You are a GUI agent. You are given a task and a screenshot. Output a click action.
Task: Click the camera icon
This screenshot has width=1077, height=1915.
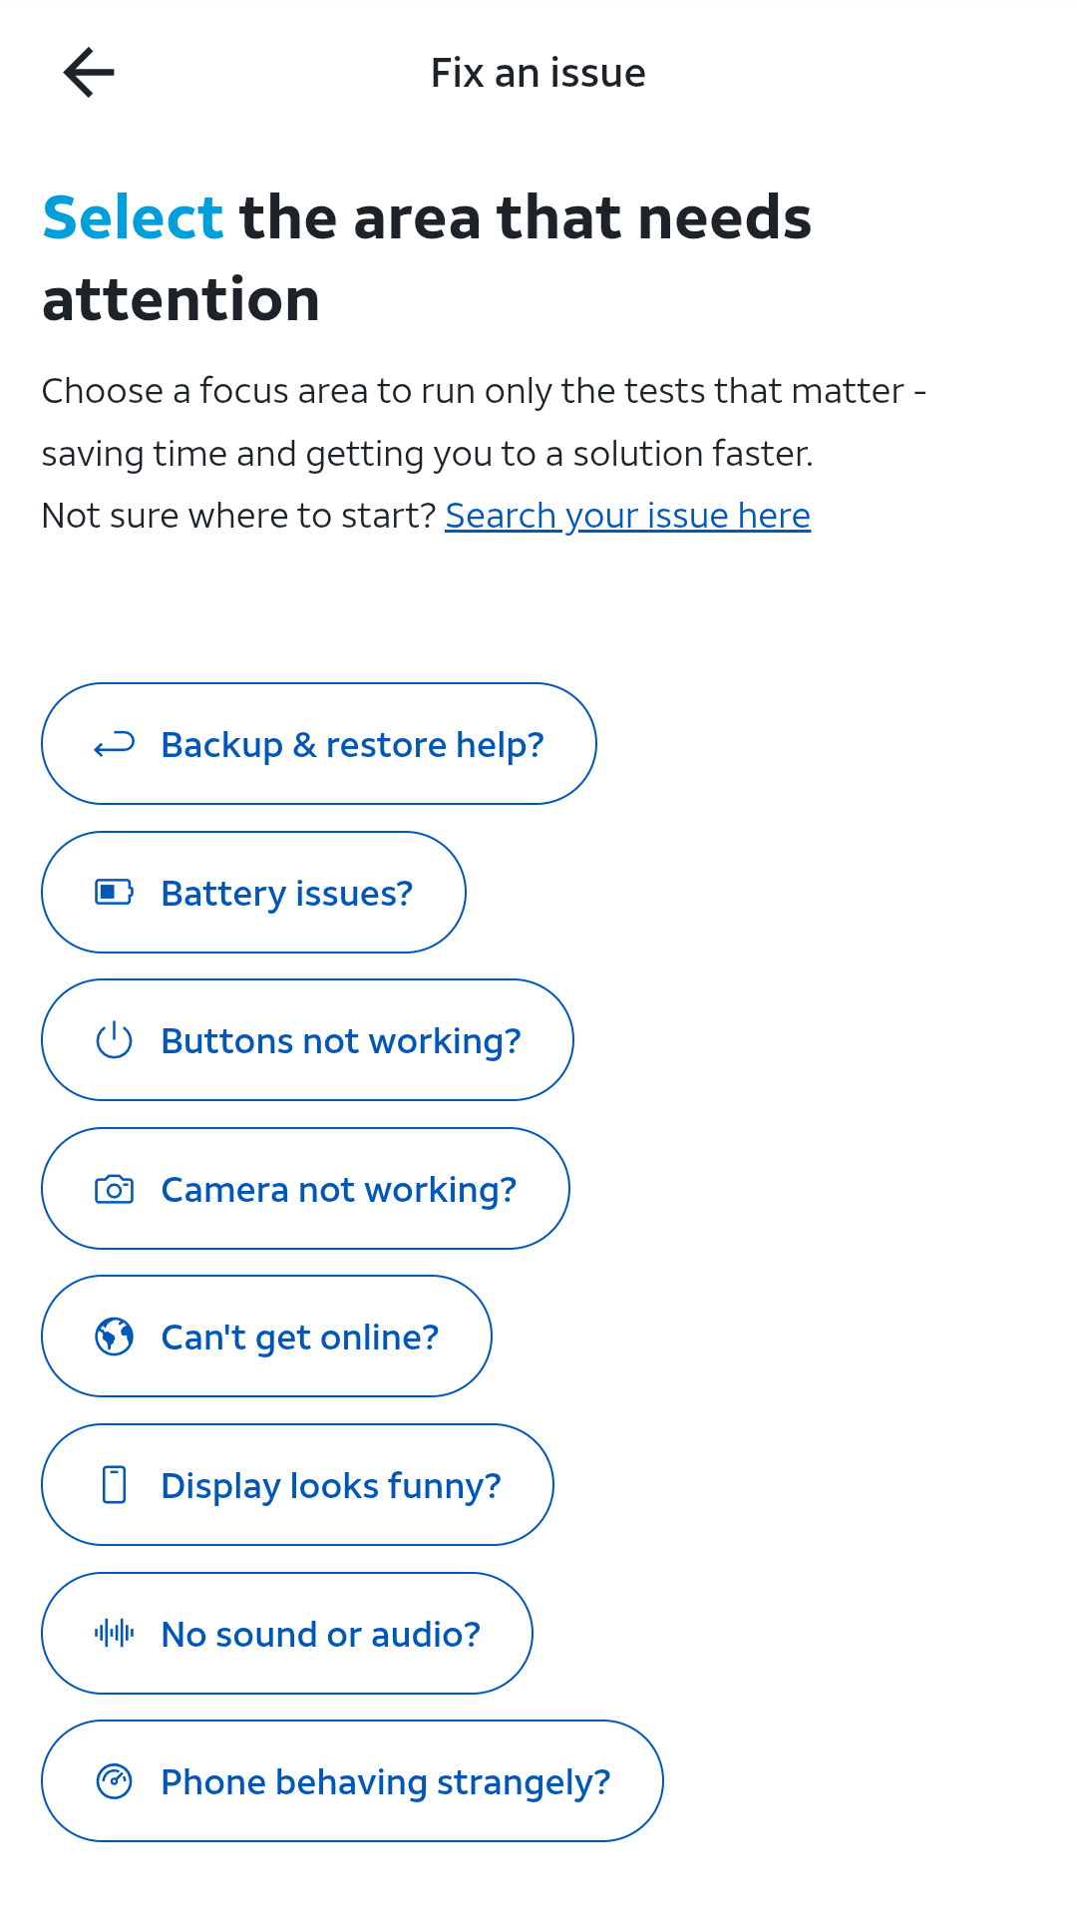pos(114,1189)
